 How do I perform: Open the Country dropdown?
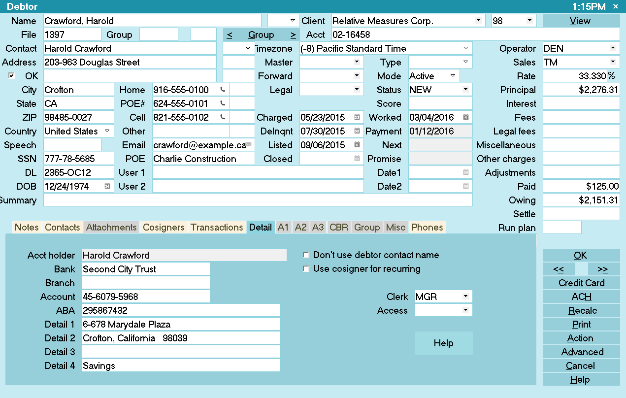[107, 131]
